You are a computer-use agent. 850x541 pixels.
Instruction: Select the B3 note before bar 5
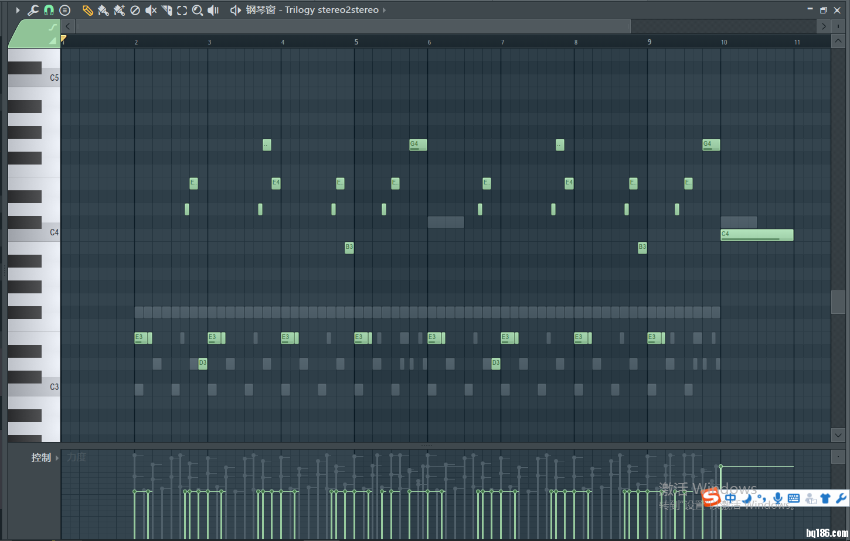click(349, 248)
